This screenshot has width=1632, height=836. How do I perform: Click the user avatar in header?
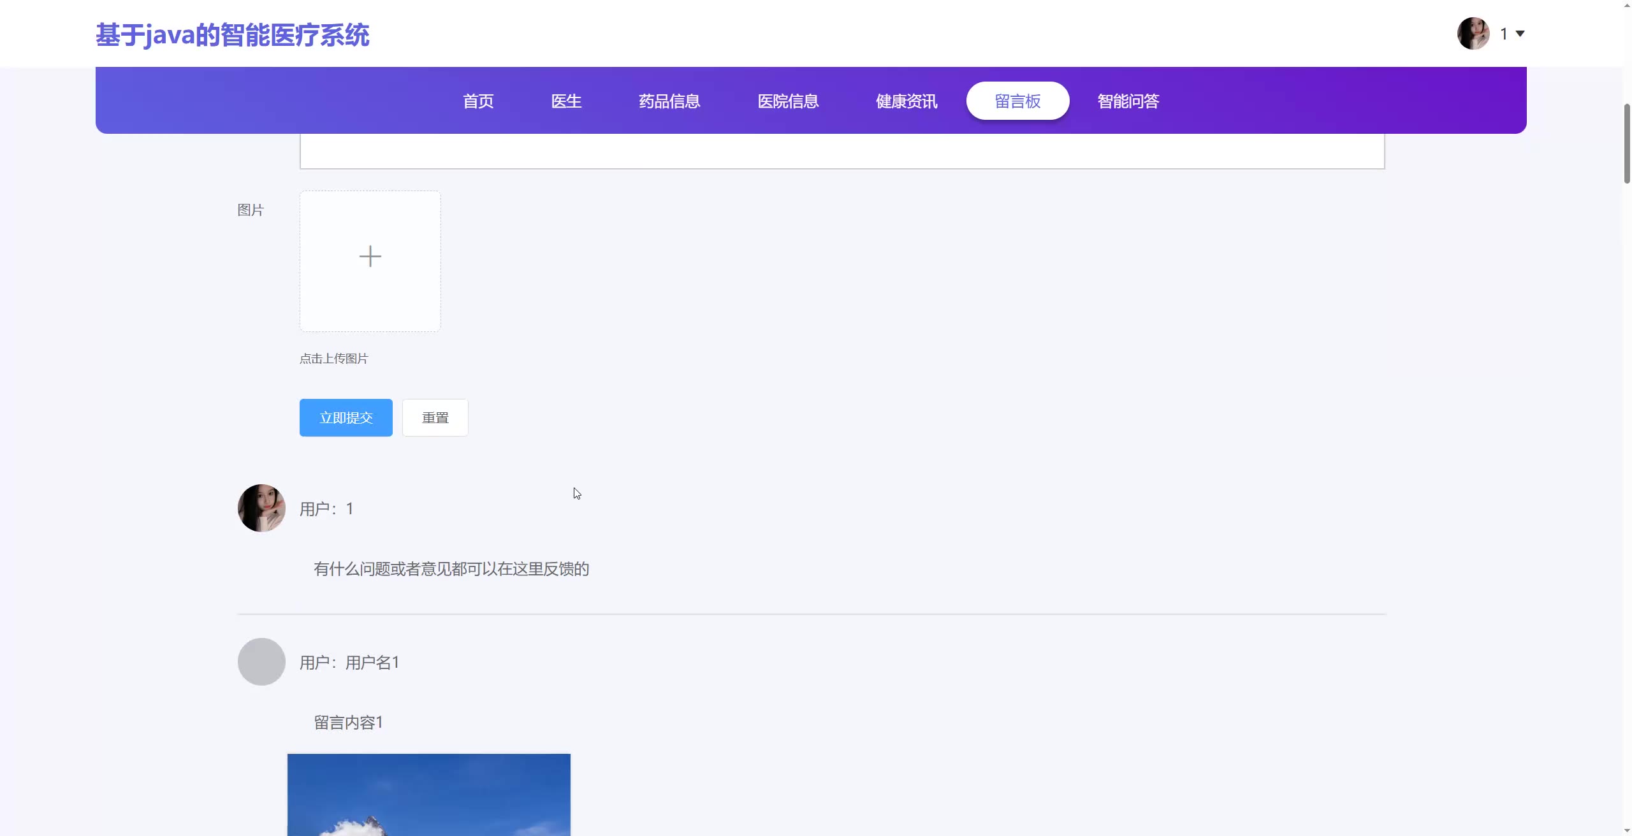(x=1473, y=34)
